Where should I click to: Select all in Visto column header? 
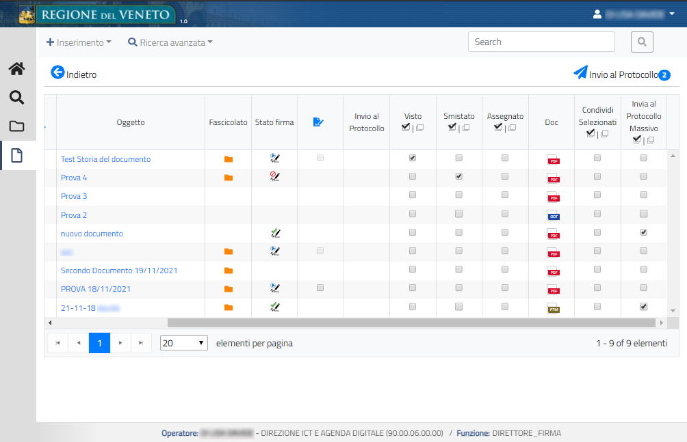[406, 127]
